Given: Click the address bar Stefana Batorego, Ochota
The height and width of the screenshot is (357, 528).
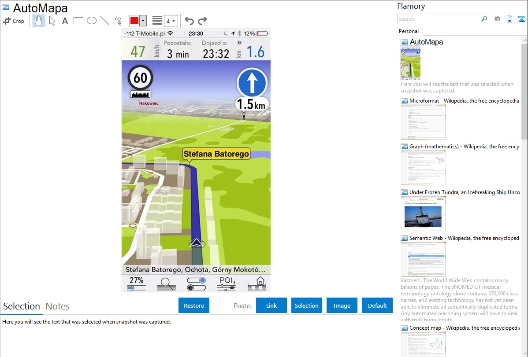Looking at the screenshot, I should click(196, 269).
